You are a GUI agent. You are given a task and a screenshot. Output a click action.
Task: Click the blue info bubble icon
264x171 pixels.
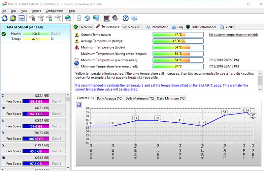pos(134,18)
